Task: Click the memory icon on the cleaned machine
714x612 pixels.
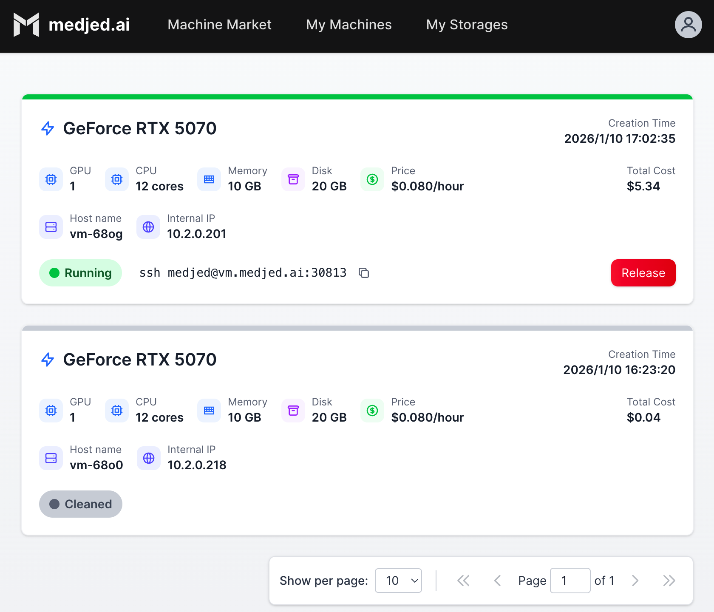Action: point(209,411)
